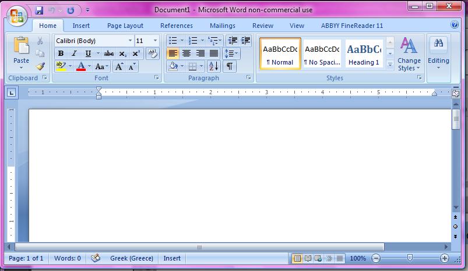This screenshot has height=271, width=468.
Task: Toggle Underline formatting
Action: 88,54
